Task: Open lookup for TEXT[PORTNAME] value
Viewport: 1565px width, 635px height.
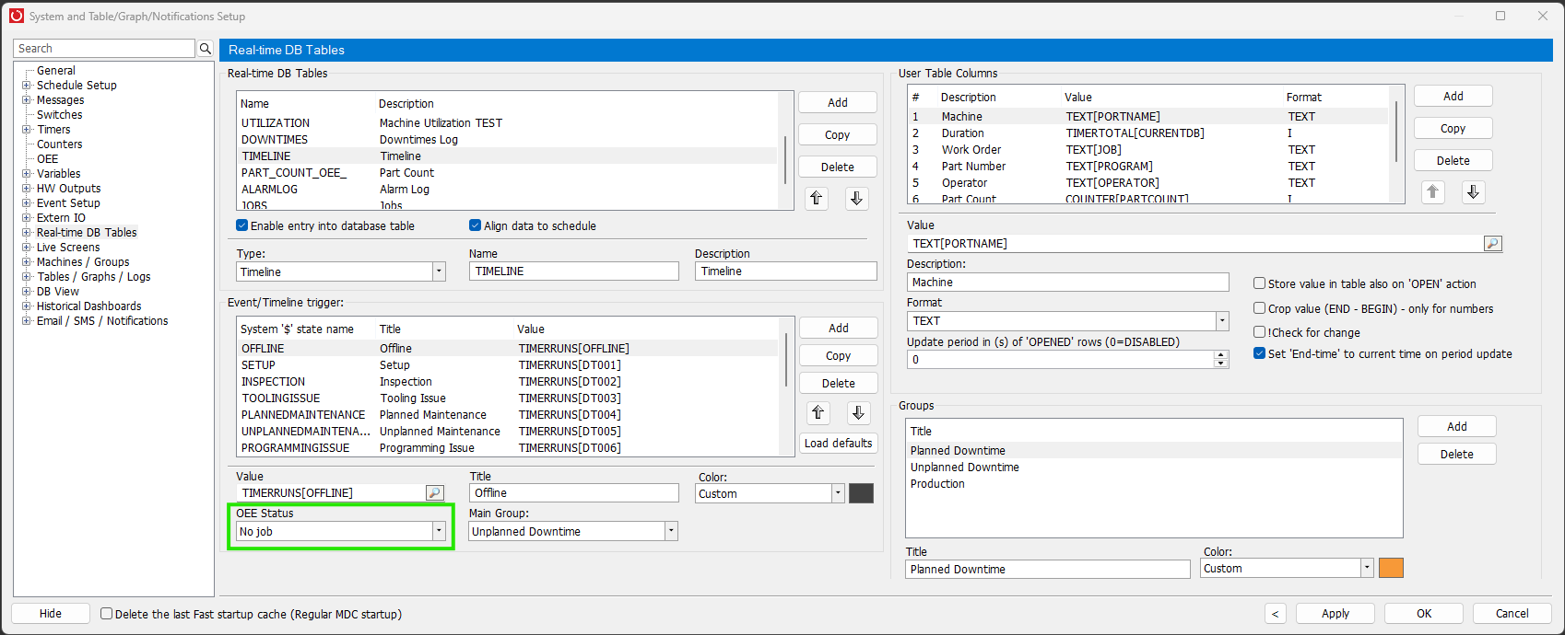Action: [x=1493, y=244]
